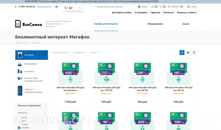Open the Корзина cart icon
Viewport: 221px width, 130px height.
pyautogui.click(x=169, y=6)
